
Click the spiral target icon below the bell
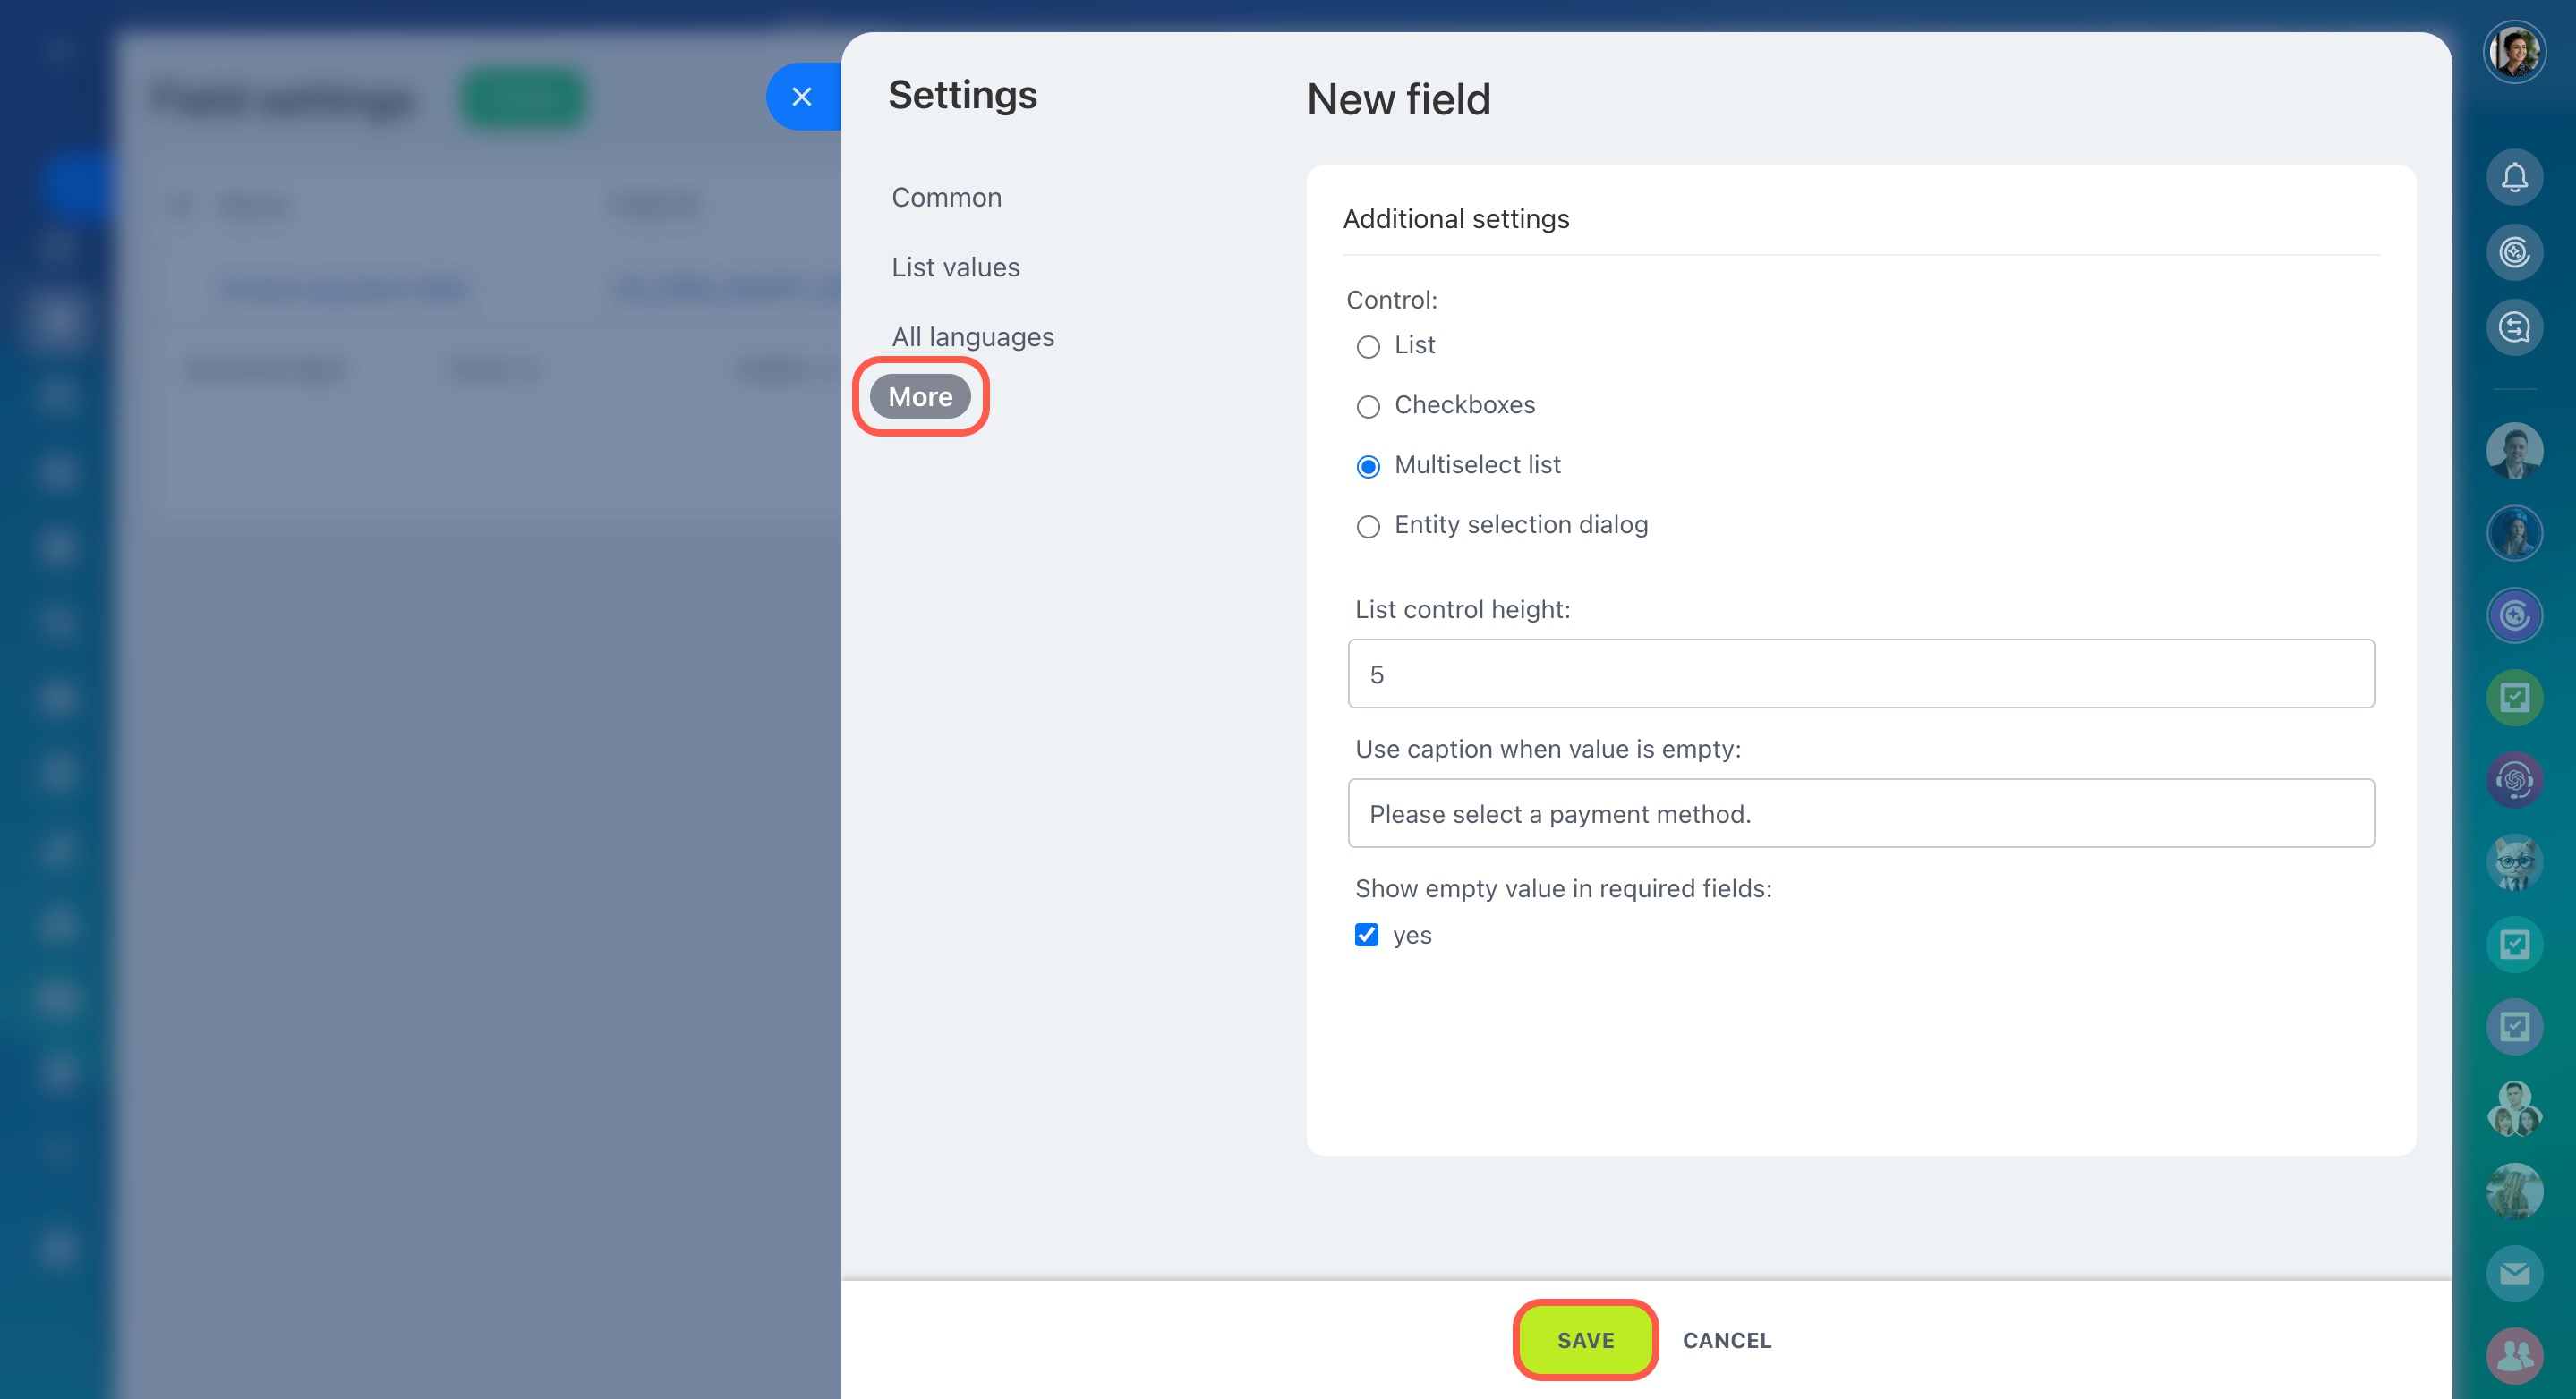coord(2513,252)
